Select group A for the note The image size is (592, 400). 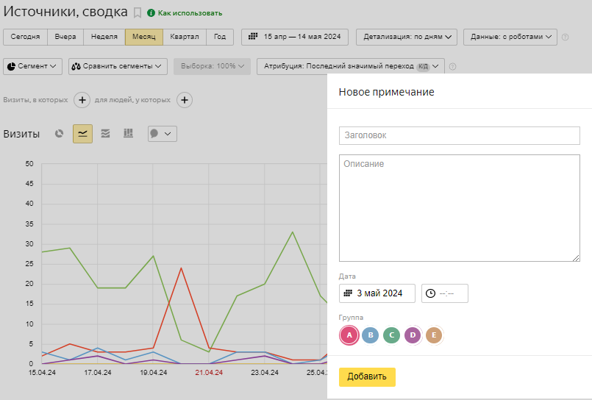point(350,335)
